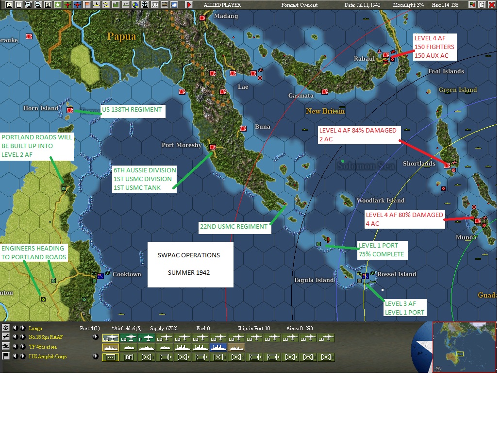
Task: Click the cloud weather toolbar icon
Action: pyautogui.click(x=174, y=5)
